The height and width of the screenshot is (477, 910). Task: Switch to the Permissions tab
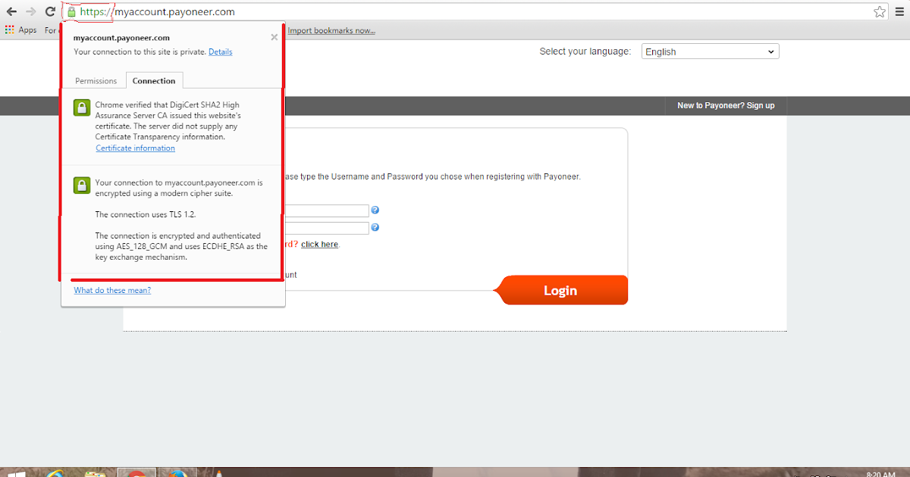(x=95, y=80)
